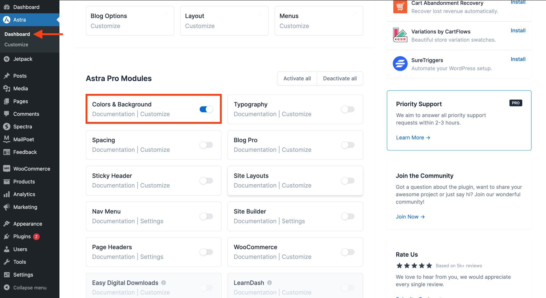Viewport: 546px width, 298px height.
Task: Click the Cart Abandonment Recovery cart icon
Action: pos(400,6)
